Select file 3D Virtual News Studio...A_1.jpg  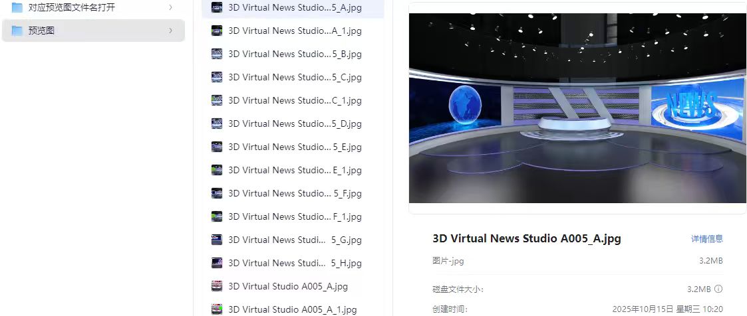pyautogui.click(x=293, y=31)
